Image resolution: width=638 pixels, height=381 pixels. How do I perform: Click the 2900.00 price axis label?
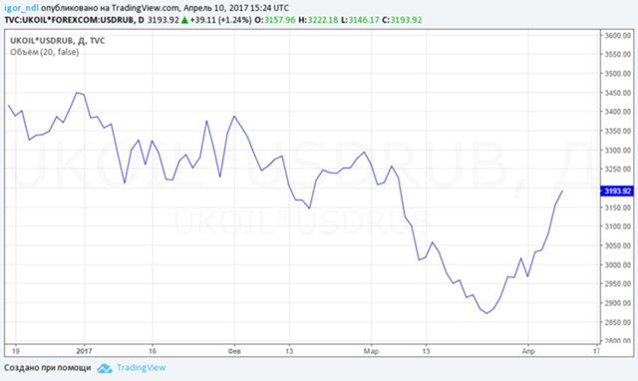[x=618, y=303]
